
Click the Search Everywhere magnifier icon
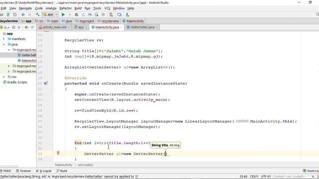tap(318, 14)
